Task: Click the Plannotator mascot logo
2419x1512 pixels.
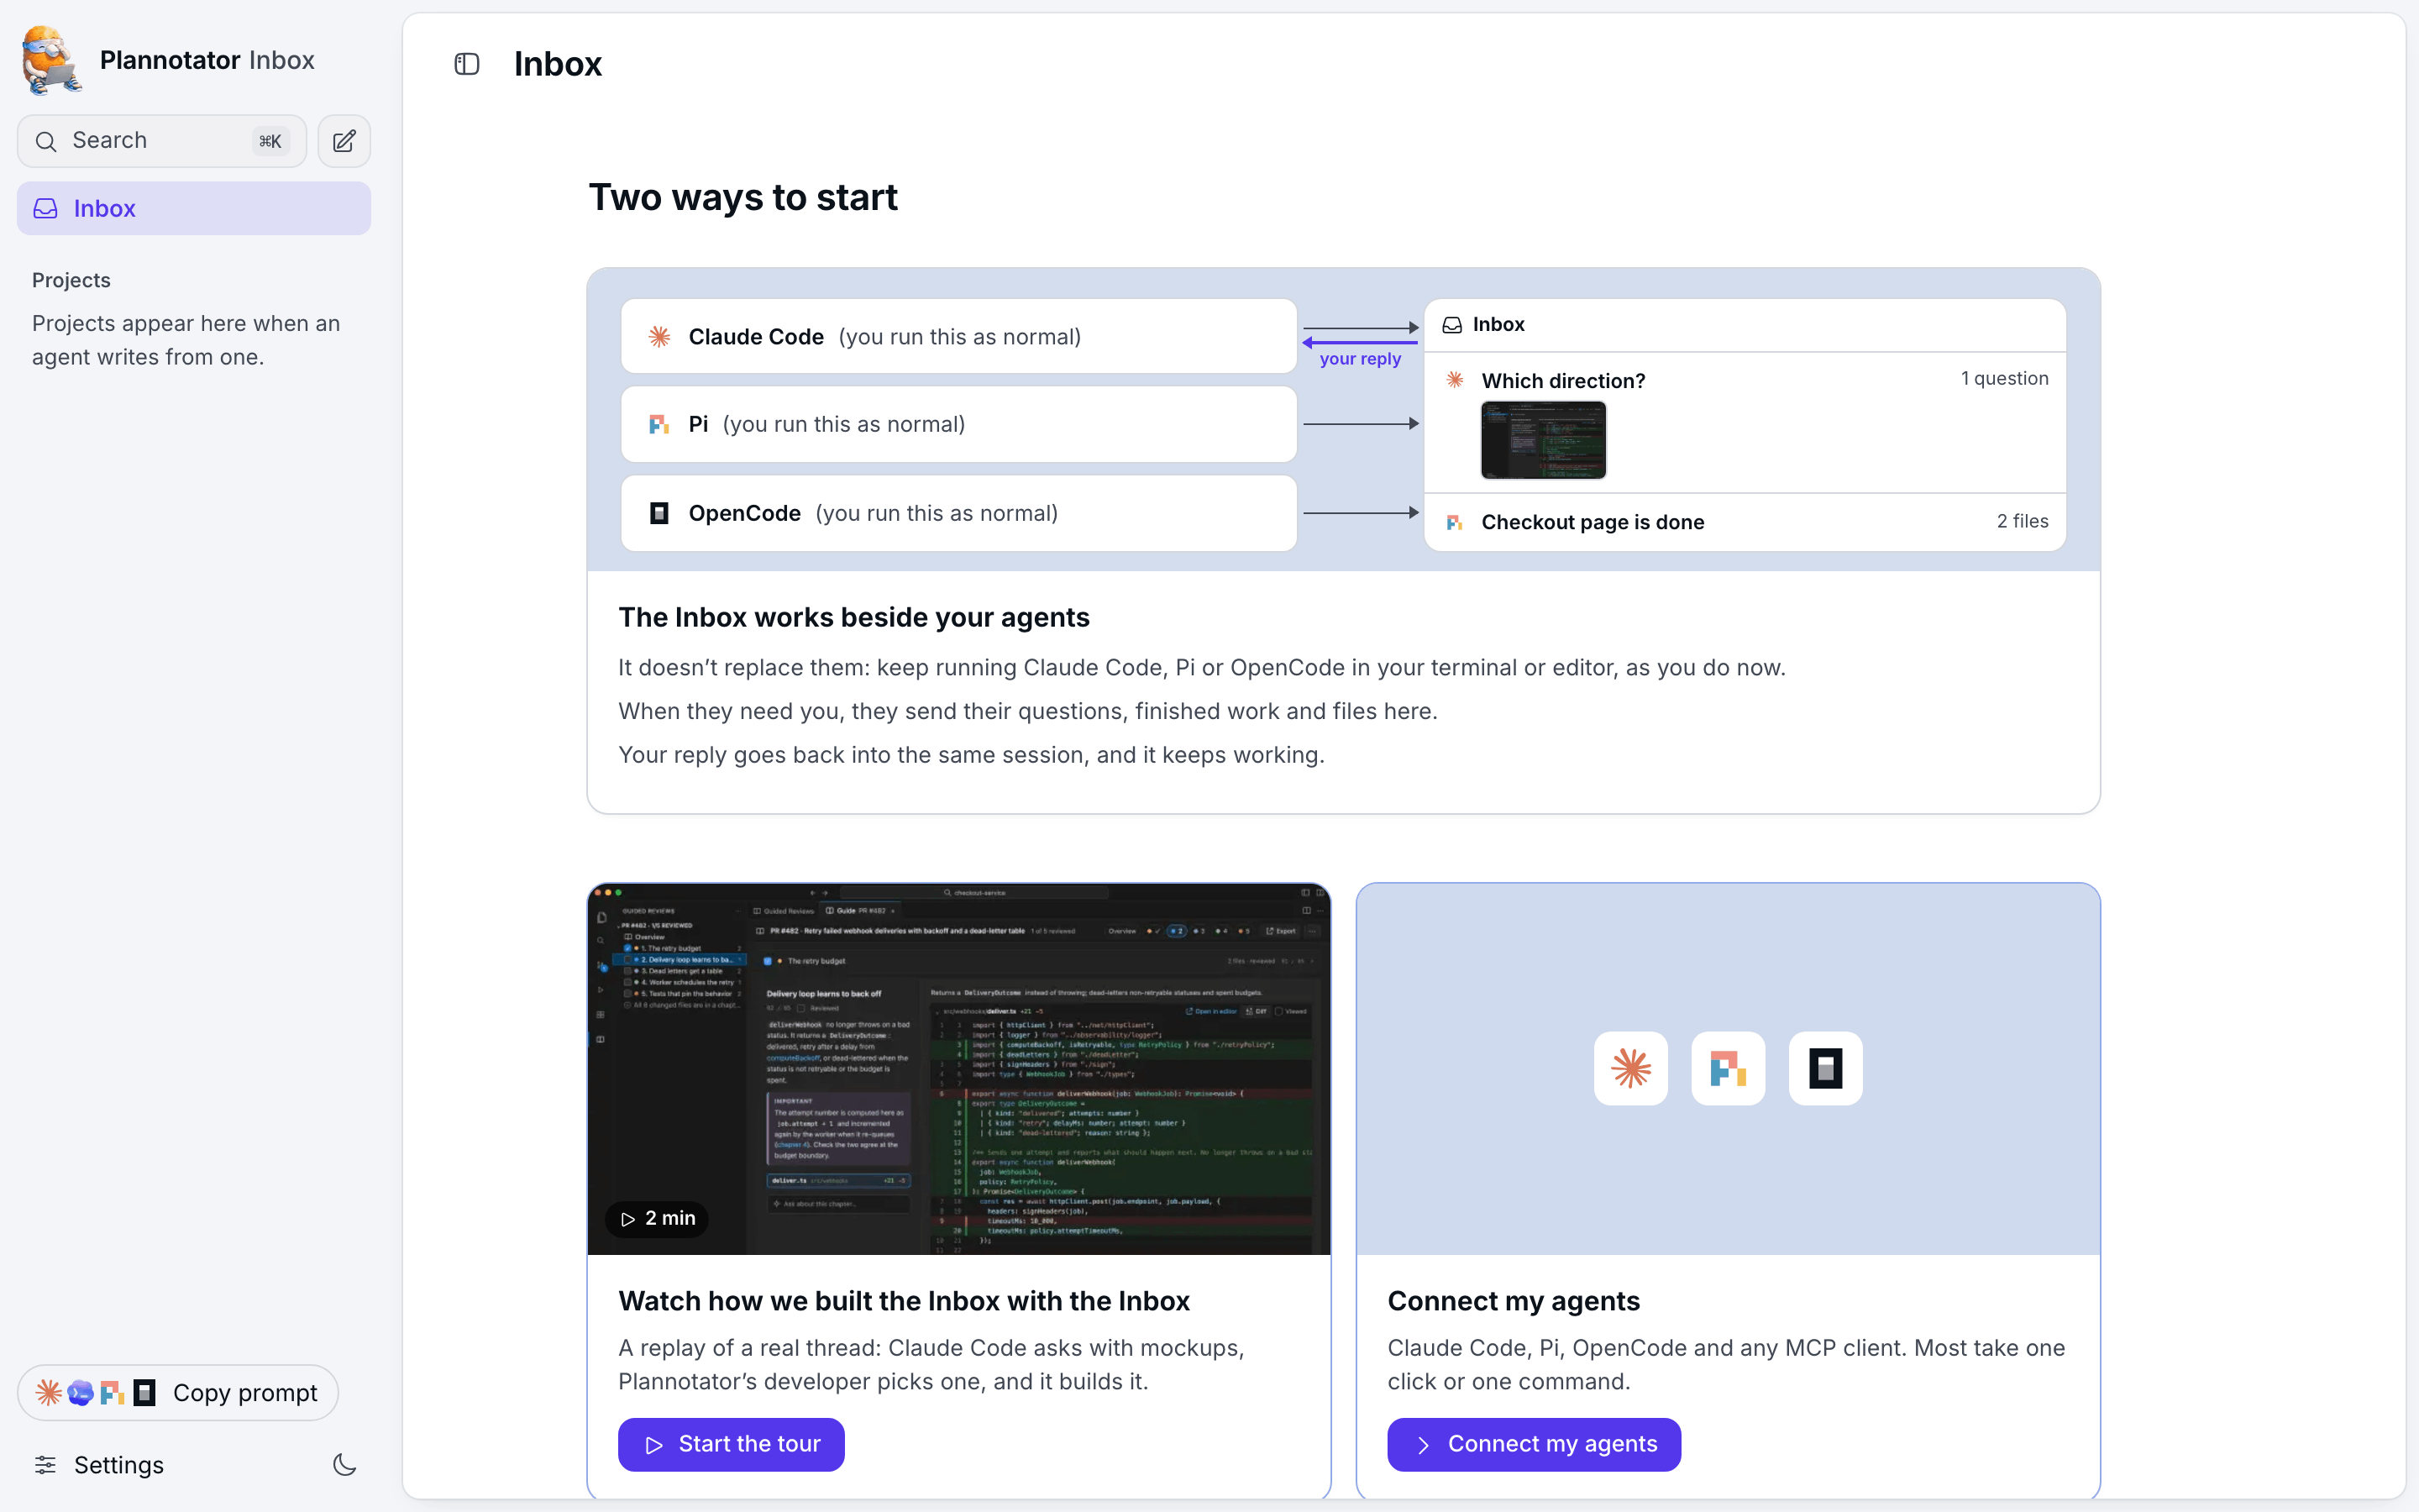Action: [x=51, y=61]
